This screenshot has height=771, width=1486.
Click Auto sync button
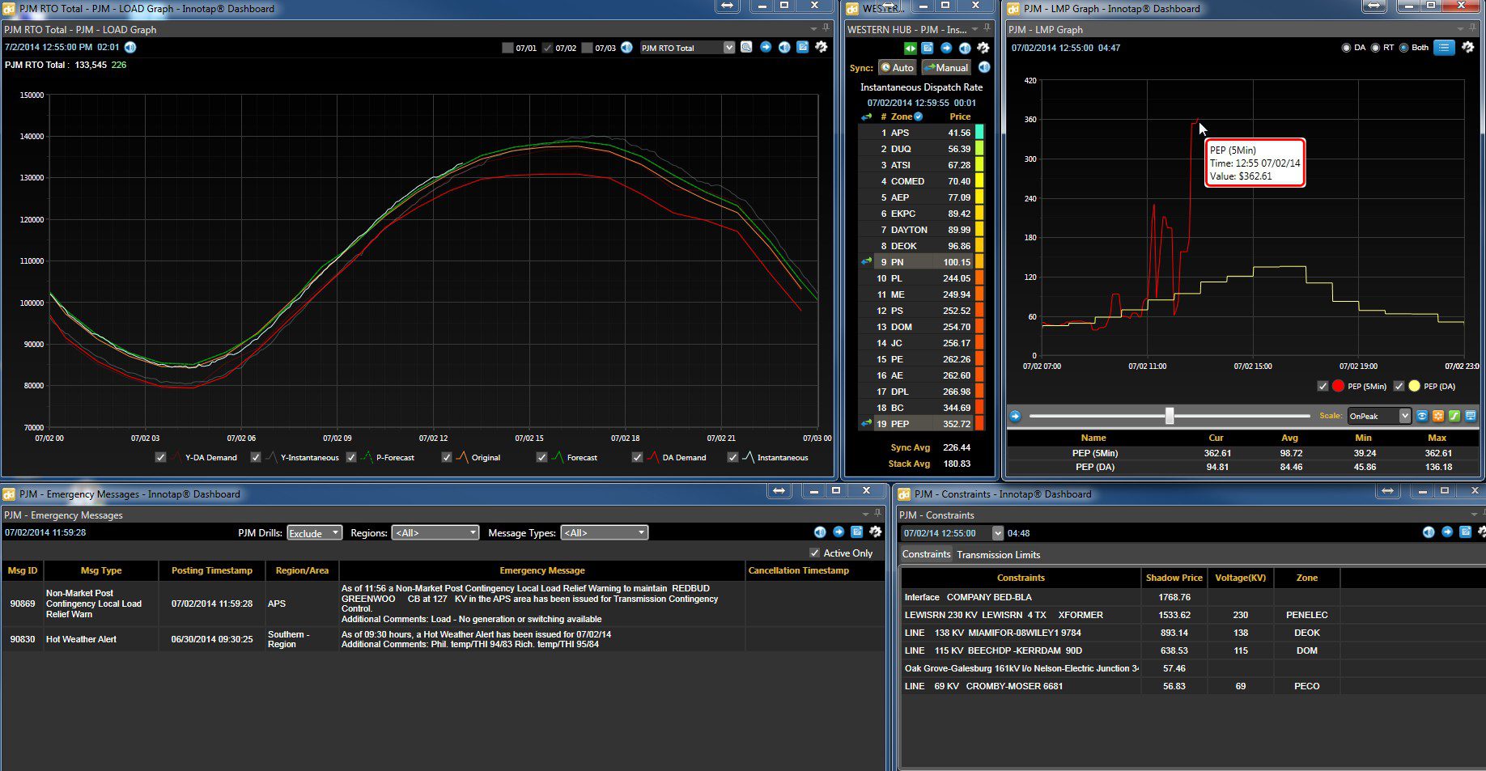[x=898, y=68]
